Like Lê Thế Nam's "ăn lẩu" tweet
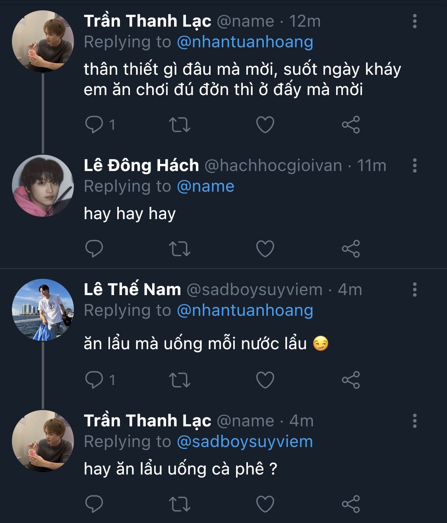This screenshot has height=523, width=447. (x=265, y=380)
